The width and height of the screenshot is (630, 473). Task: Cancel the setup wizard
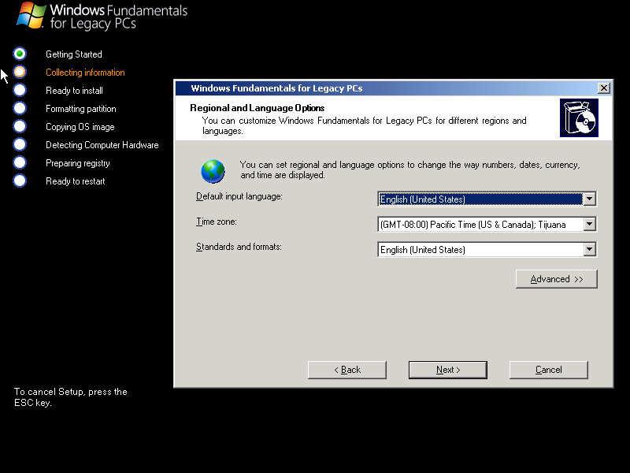coord(548,370)
